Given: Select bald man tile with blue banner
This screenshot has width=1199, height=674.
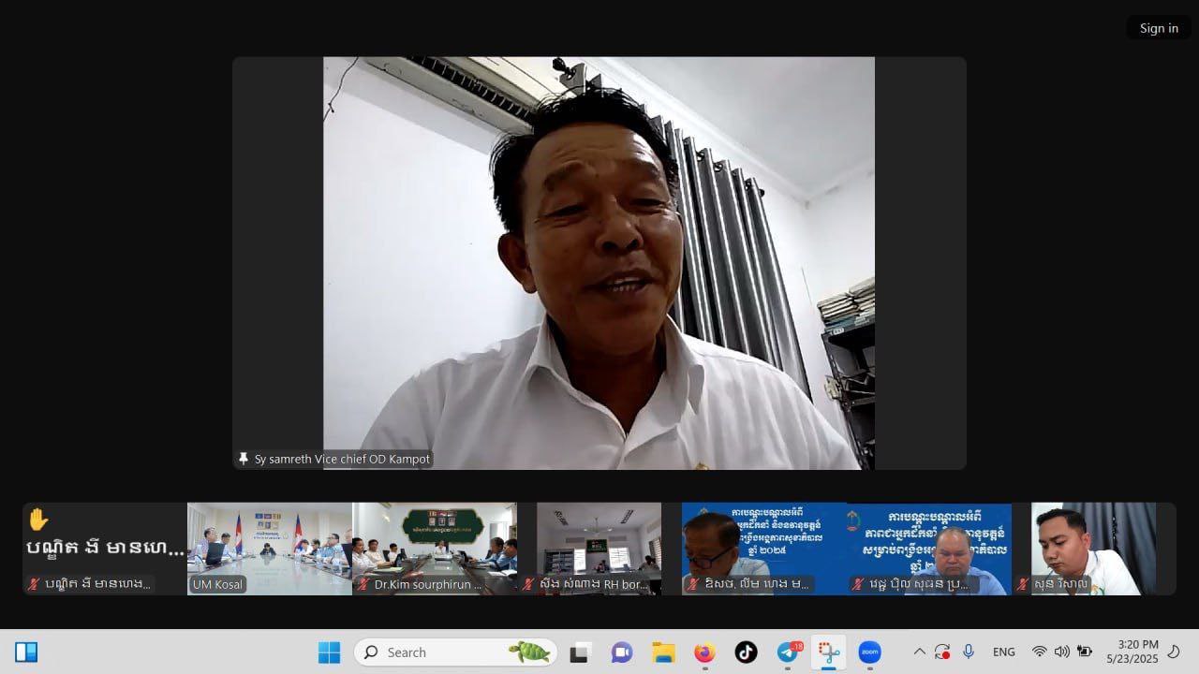Looking at the screenshot, I should pos(929,549).
